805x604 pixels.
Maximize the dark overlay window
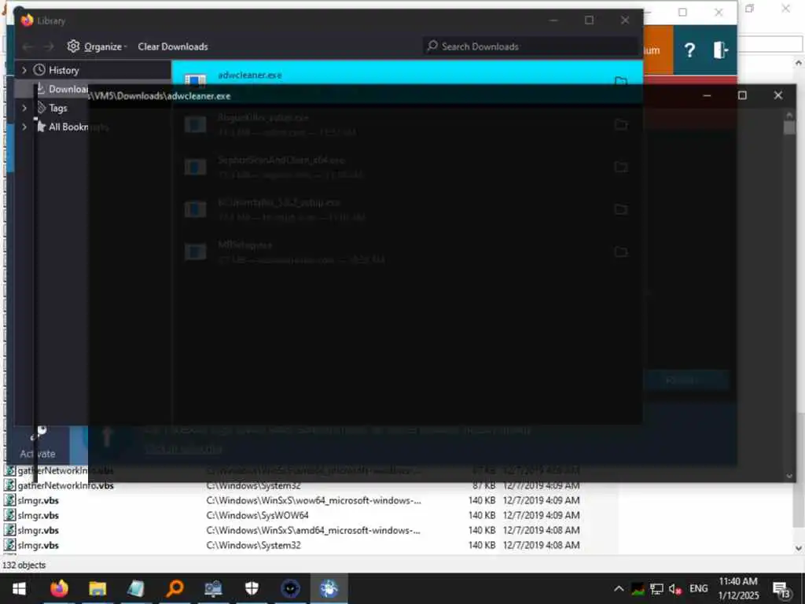[742, 95]
